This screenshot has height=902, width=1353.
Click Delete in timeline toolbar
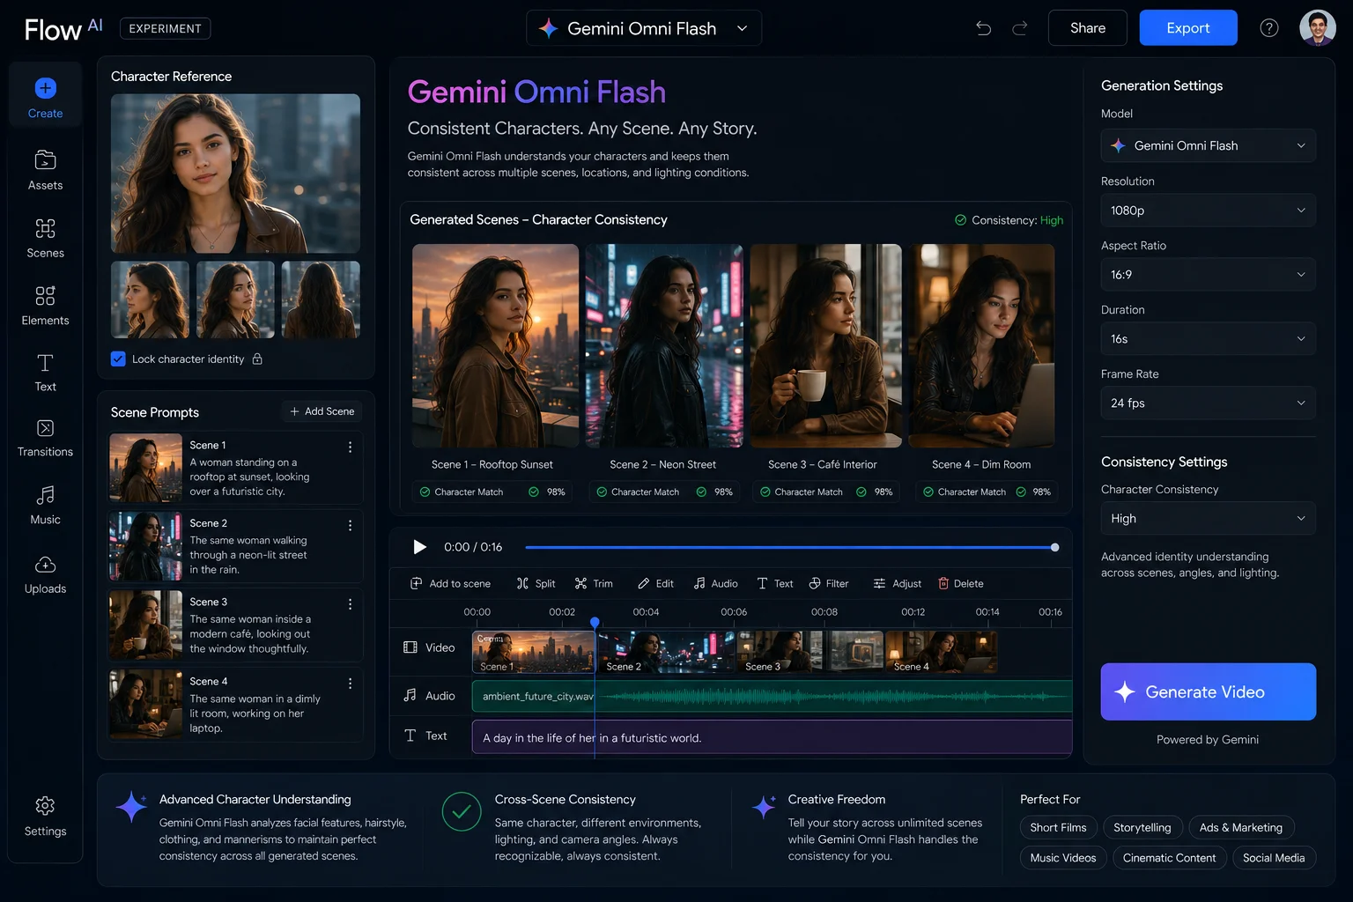click(x=960, y=583)
